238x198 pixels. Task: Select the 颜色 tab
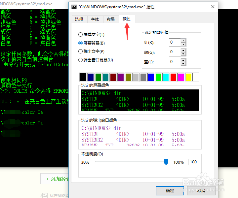tap(127, 19)
